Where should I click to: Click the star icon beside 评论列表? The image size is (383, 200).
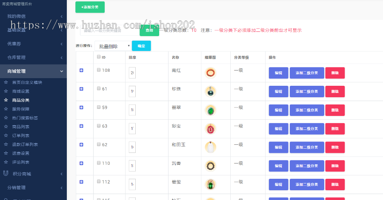pos(6,162)
